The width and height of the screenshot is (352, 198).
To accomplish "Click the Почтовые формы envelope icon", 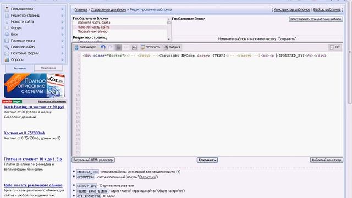I will click(x=7, y=53).
